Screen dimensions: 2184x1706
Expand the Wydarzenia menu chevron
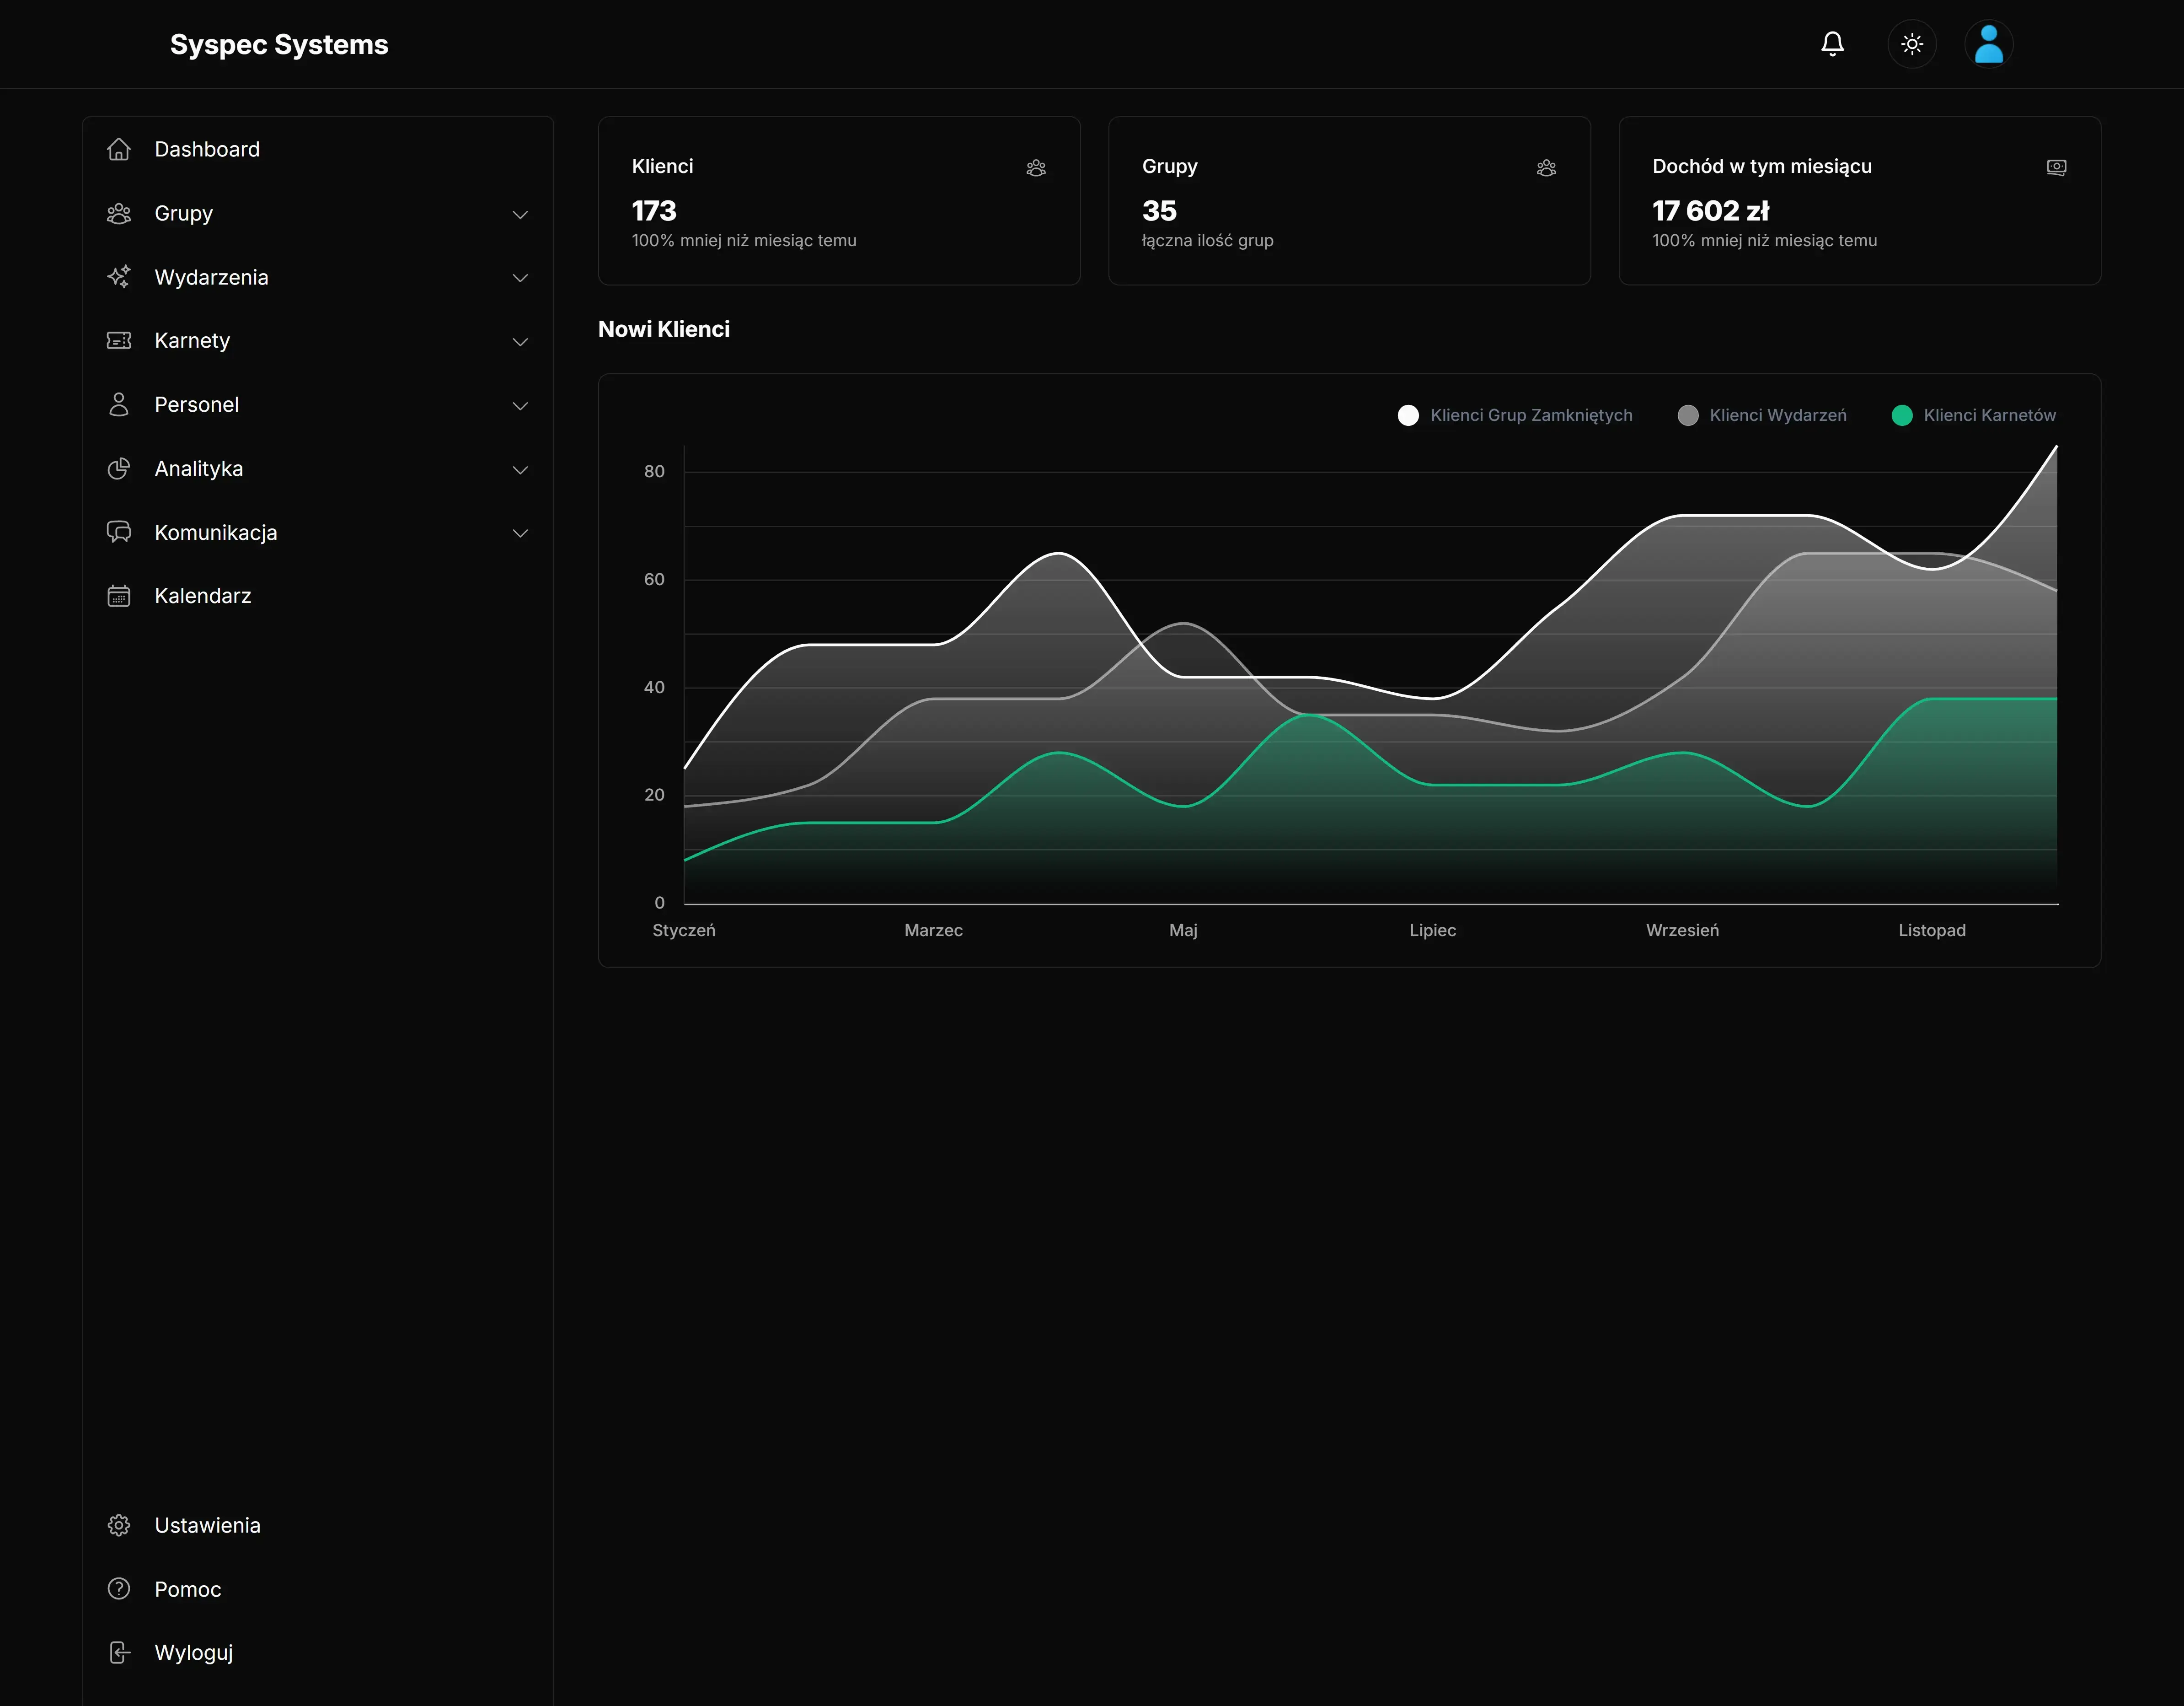(x=520, y=278)
